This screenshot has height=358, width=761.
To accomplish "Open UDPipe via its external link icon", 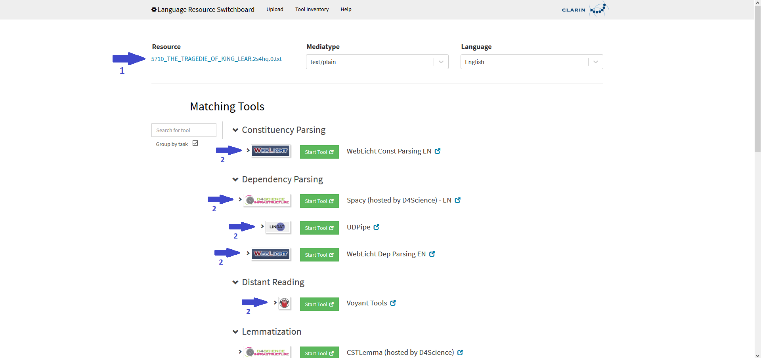I will 377,227.
